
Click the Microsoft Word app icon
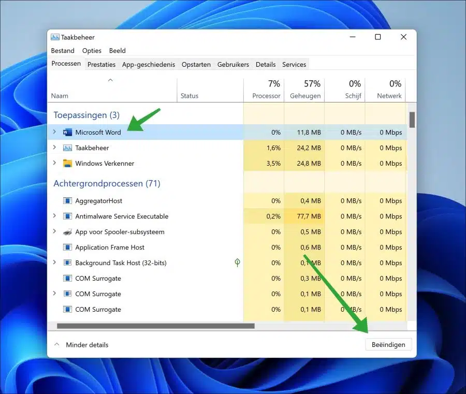point(67,132)
